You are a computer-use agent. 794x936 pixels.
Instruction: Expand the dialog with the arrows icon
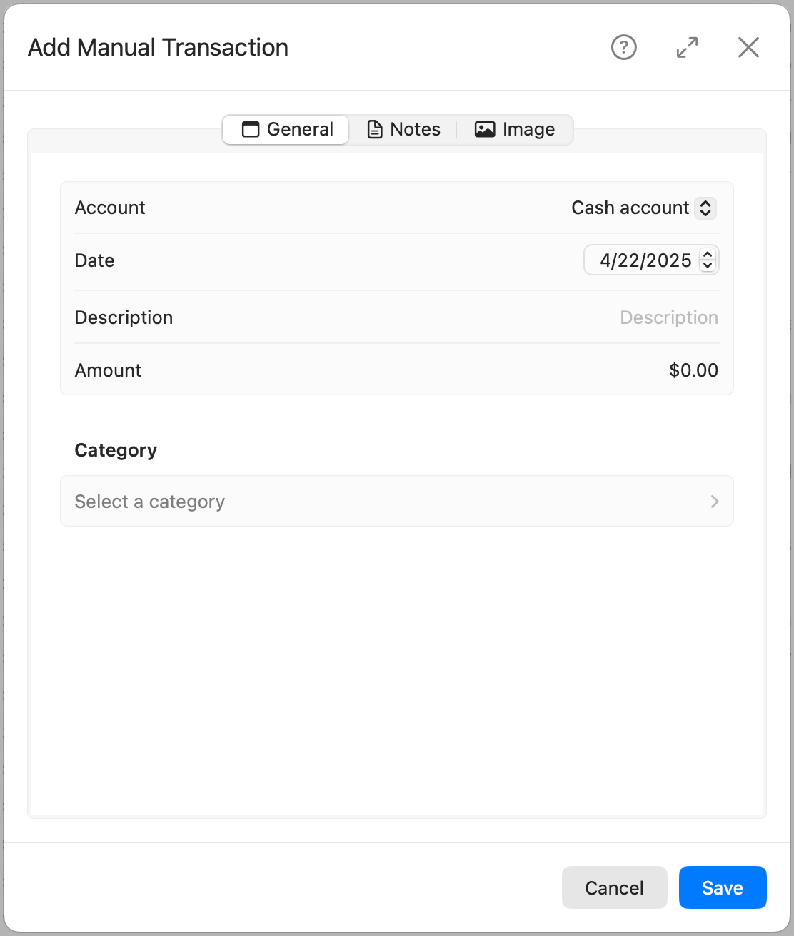click(687, 47)
